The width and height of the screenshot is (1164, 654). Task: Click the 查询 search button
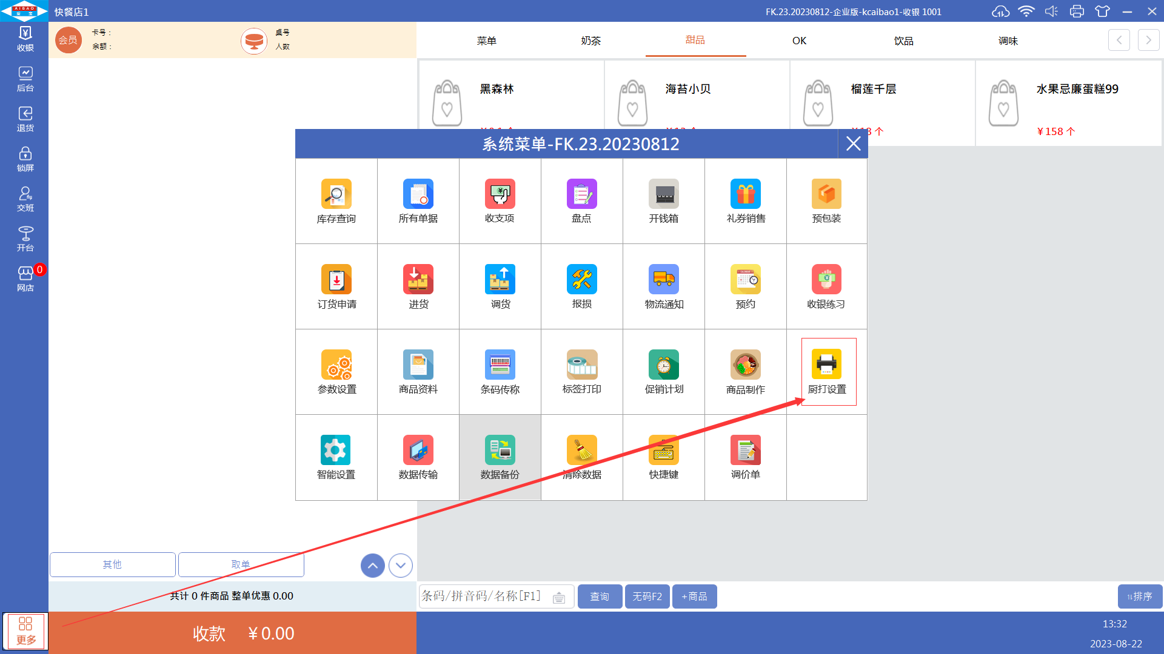(600, 596)
